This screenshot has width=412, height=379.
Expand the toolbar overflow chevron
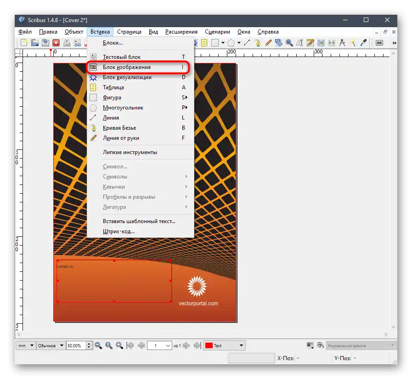pos(394,43)
